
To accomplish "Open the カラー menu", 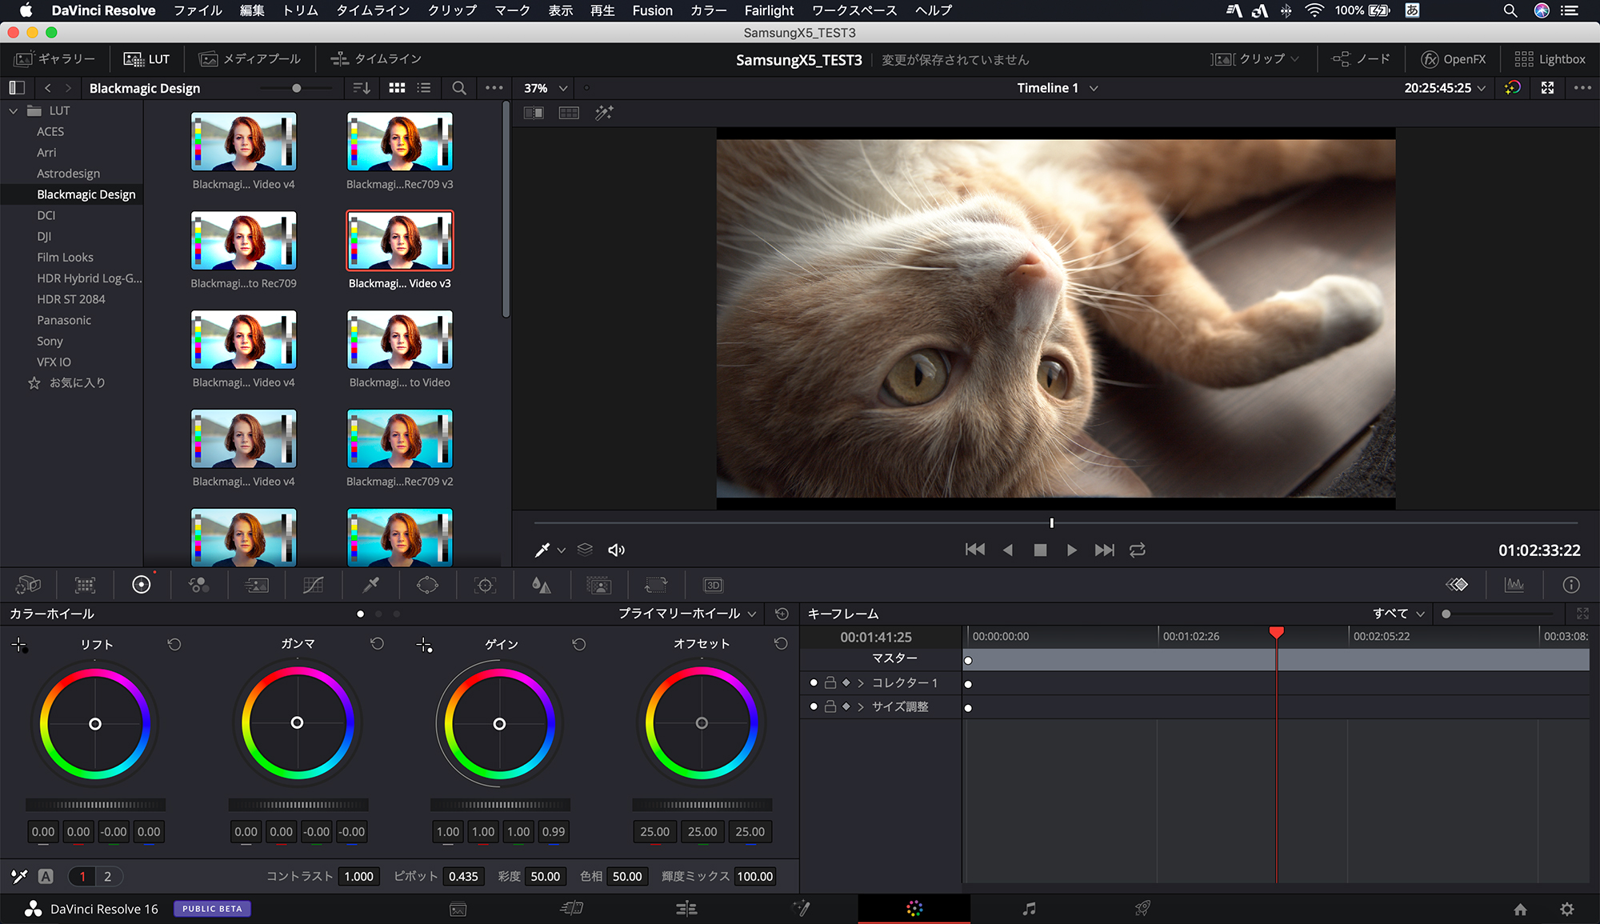I will pos(707,10).
